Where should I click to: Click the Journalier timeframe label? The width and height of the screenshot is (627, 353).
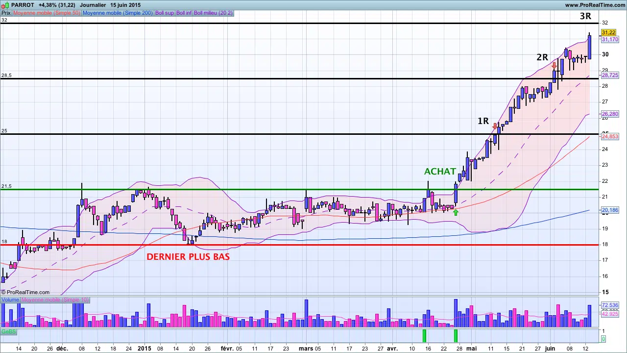pos(93,5)
